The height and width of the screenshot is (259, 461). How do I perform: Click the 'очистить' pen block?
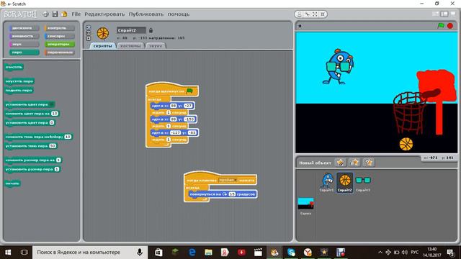(14, 67)
